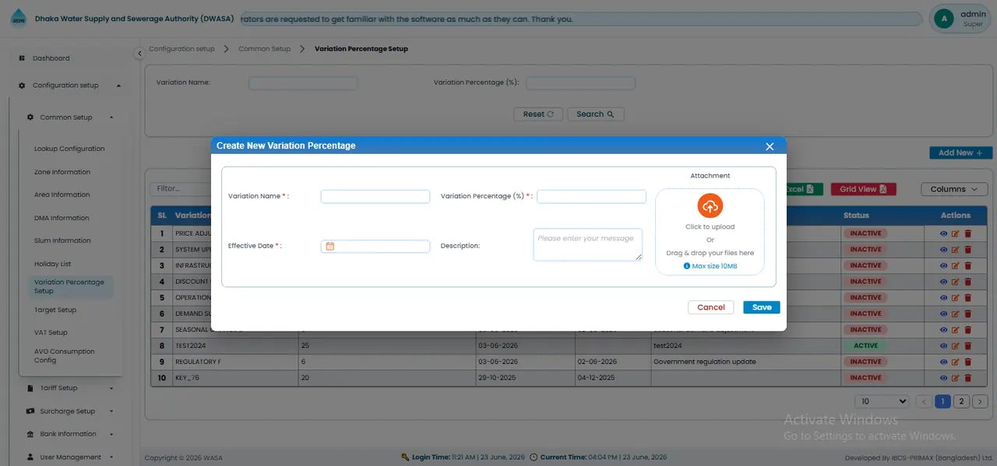Click the admin avatar icon
The width and height of the screenshot is (997, 466).
pos(944,19)
